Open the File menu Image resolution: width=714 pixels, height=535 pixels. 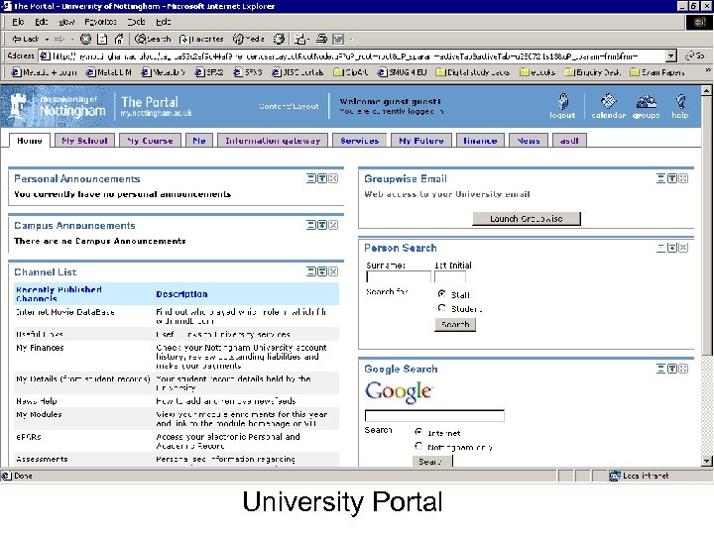coord(18,22)
